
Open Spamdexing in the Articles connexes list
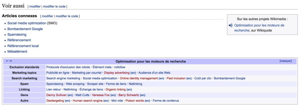click(17, 35)
